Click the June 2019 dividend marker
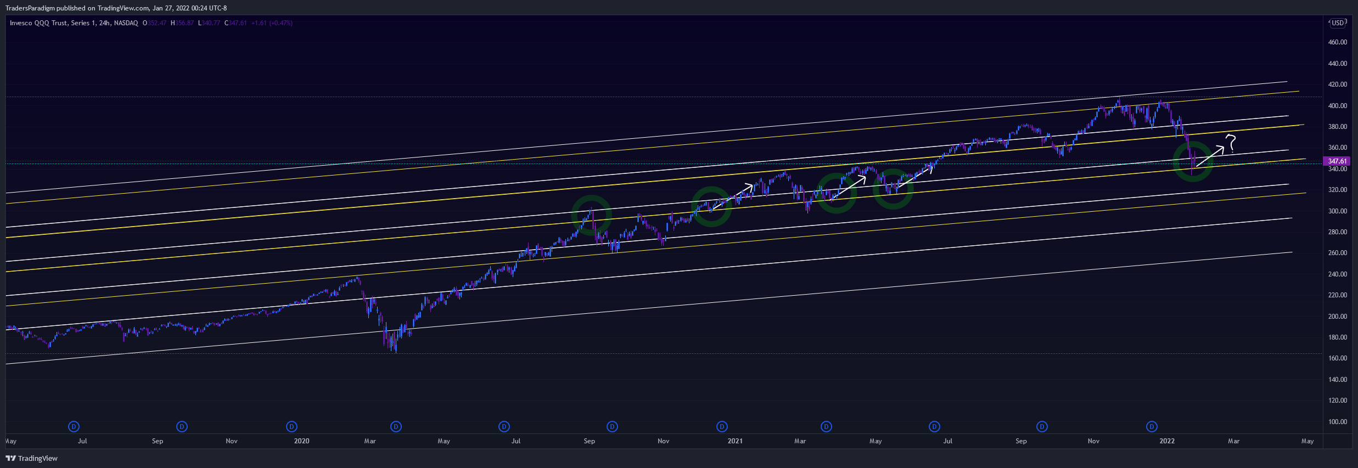Image resolution: width=1358 pixels, height=468 pixels. click(74, 426)
